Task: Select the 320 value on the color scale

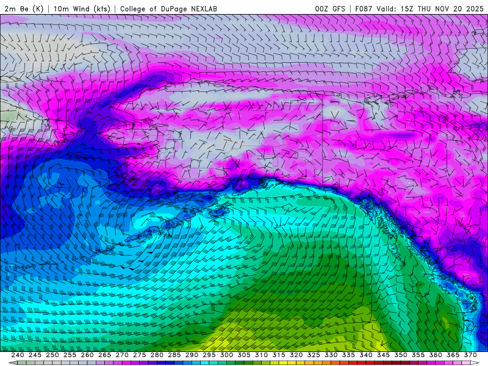Action: (x=296, y=355)
